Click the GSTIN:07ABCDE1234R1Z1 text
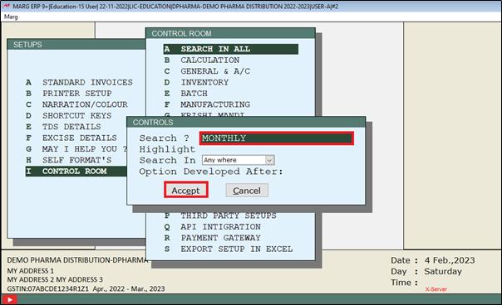The image size is (502, 305). click(47, 288)
